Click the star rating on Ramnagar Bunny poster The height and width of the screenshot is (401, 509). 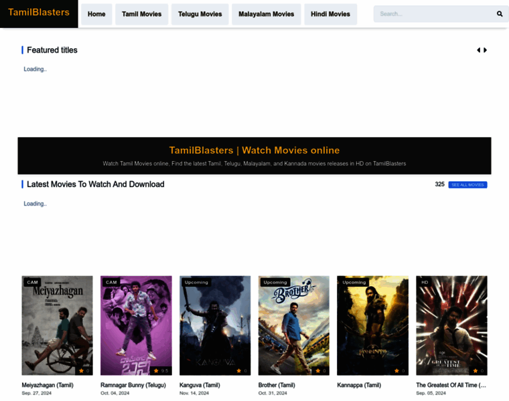161,371
